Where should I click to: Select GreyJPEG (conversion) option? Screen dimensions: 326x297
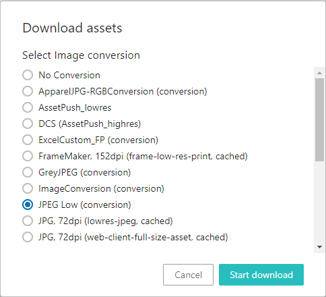pos(28,172)
